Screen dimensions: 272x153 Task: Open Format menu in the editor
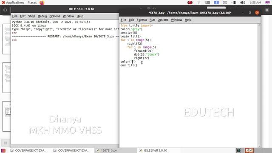[x=142, y=20]
